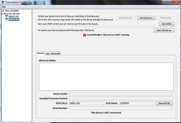The image size is (181, 123).
Task: Click the 'ECID (Hex):' label
Action: click(112, 103)
